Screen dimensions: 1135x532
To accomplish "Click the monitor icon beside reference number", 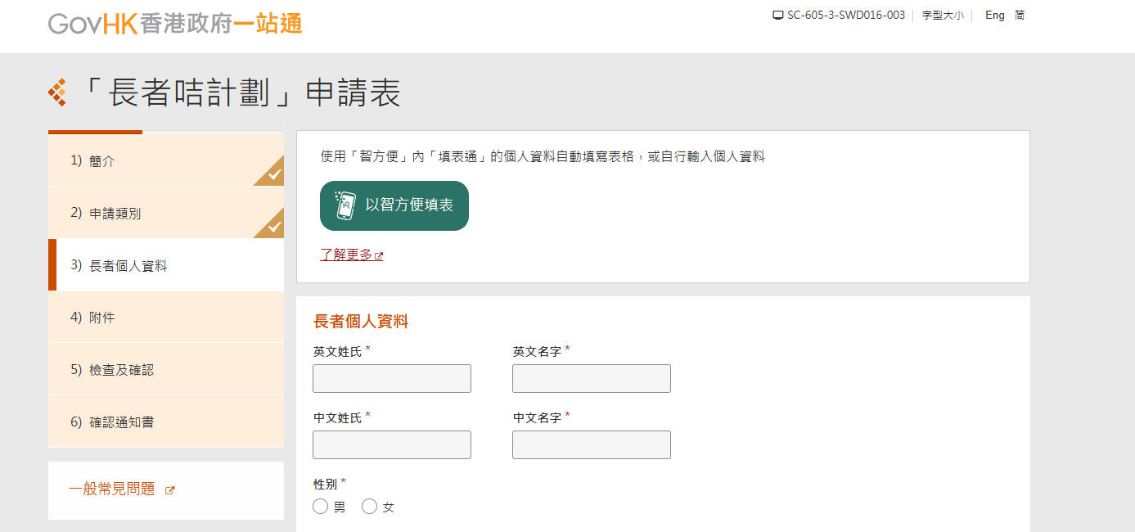I will [778, 16].
